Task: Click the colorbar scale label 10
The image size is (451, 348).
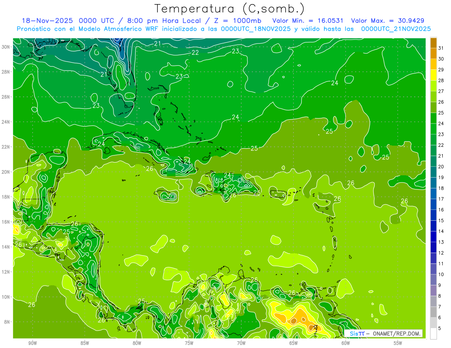Action: pos(441,274)
